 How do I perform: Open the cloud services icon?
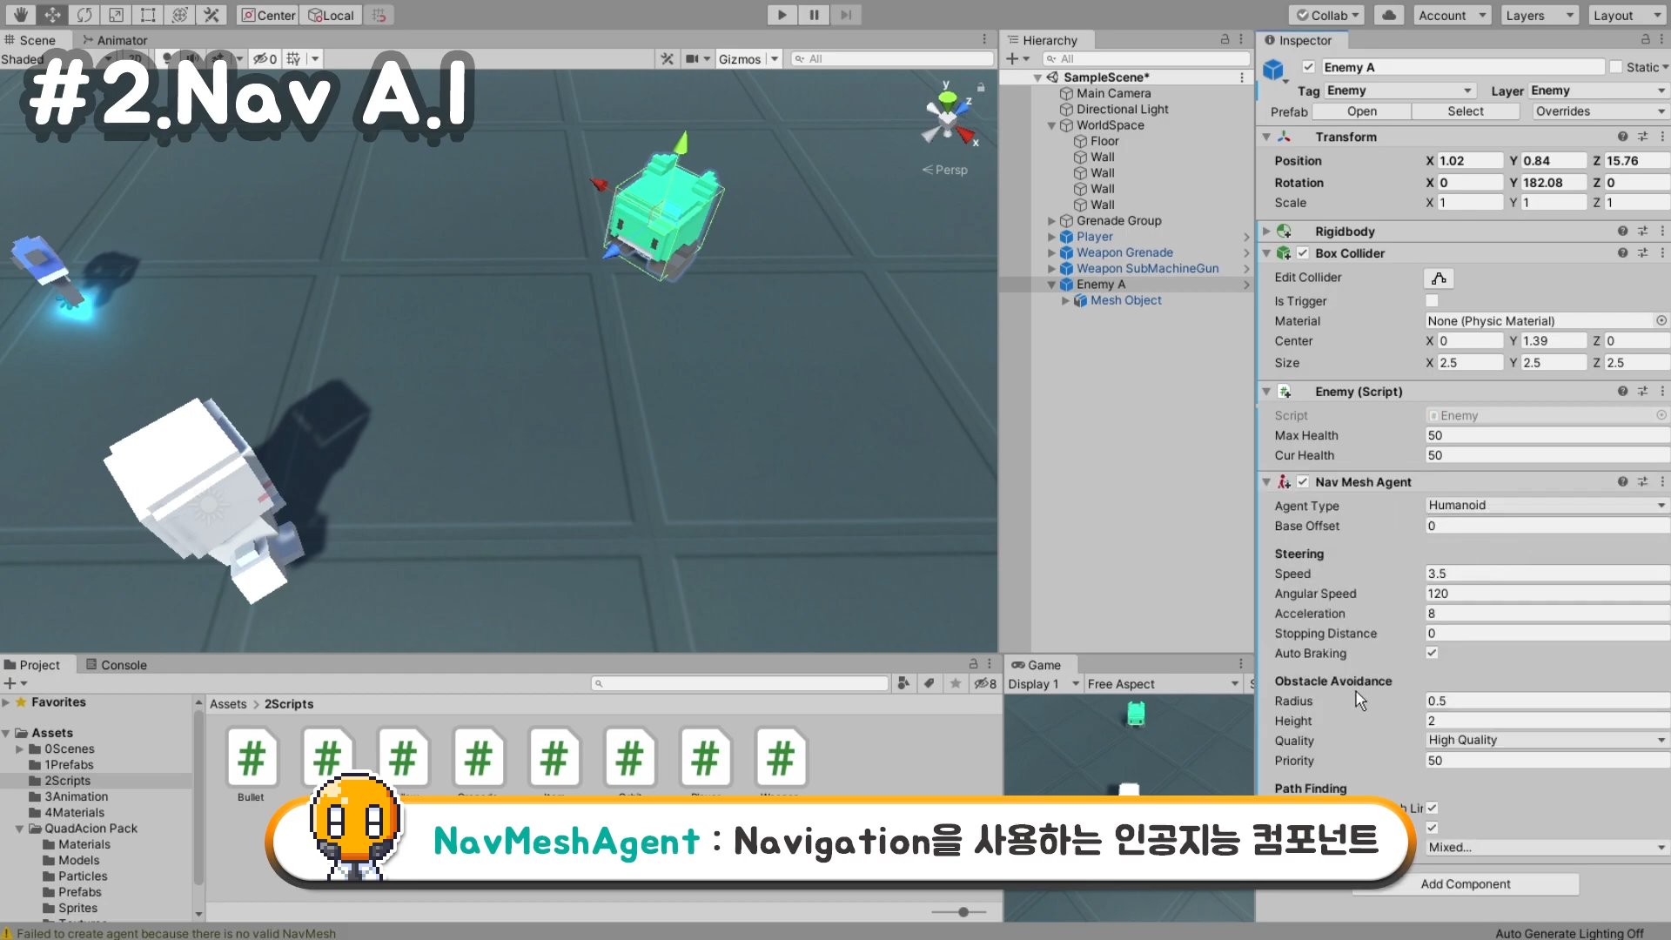(x=1390, y=15)
